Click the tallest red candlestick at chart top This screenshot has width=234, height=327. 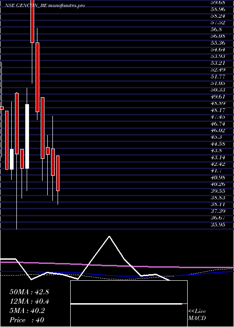(32, 21)
